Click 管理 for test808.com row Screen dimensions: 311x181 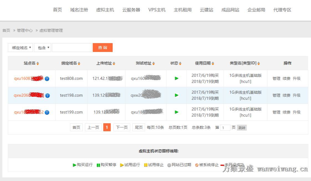tap(276, 78)
